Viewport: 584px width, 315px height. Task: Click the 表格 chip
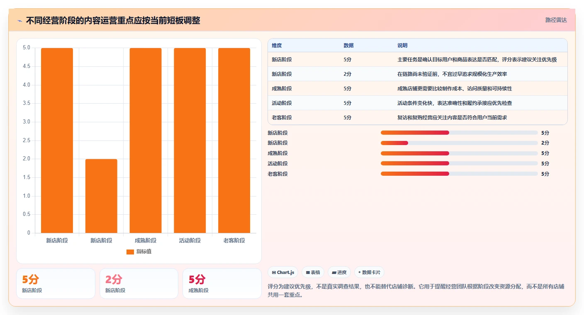coord(313,272)
